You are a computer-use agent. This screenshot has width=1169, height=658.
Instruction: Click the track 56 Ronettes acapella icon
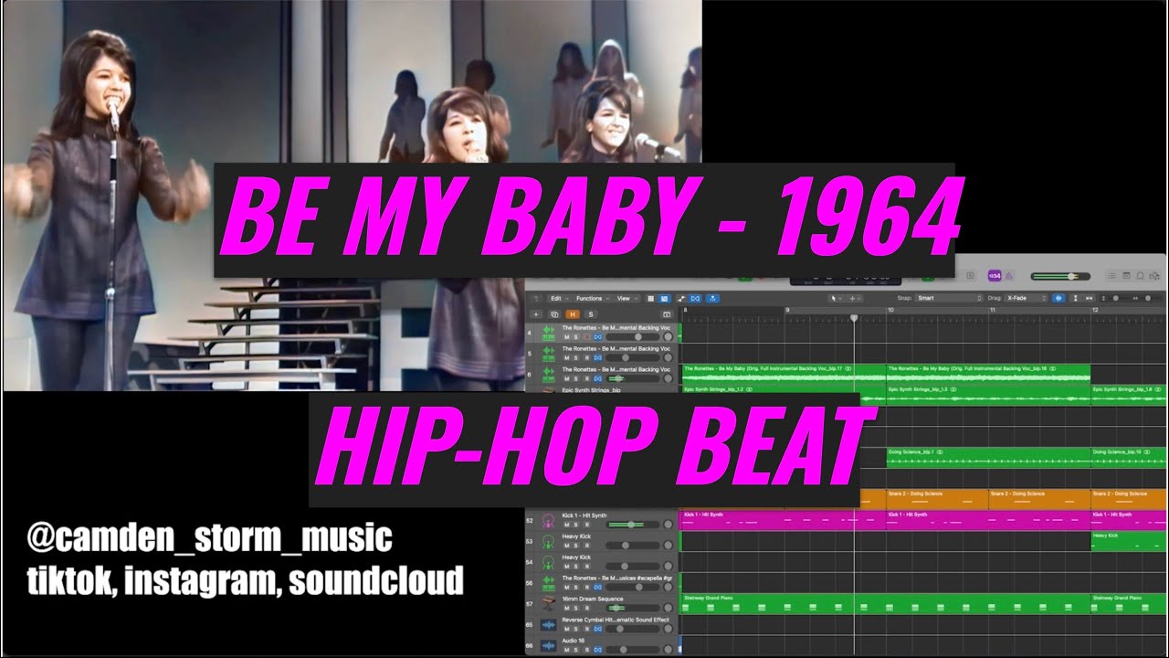pyautogui.click(x=548, y=584)
